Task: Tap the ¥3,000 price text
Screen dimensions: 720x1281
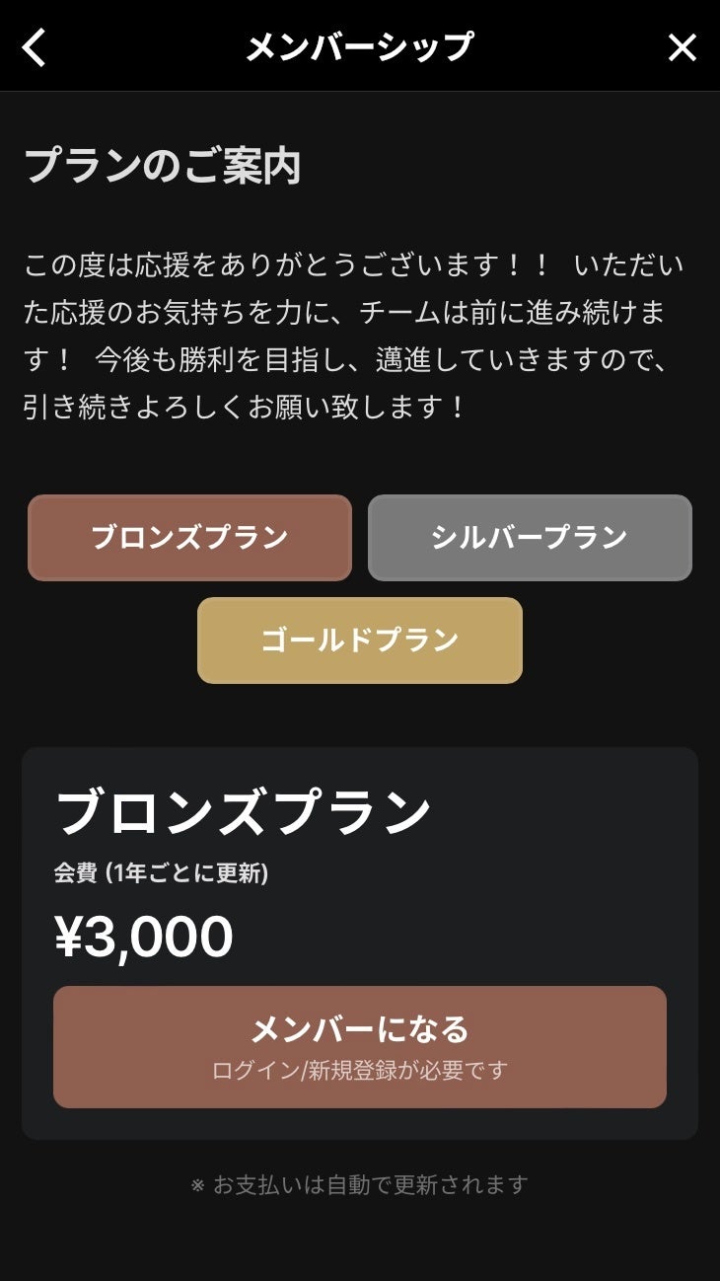Action: click(144, 937)
